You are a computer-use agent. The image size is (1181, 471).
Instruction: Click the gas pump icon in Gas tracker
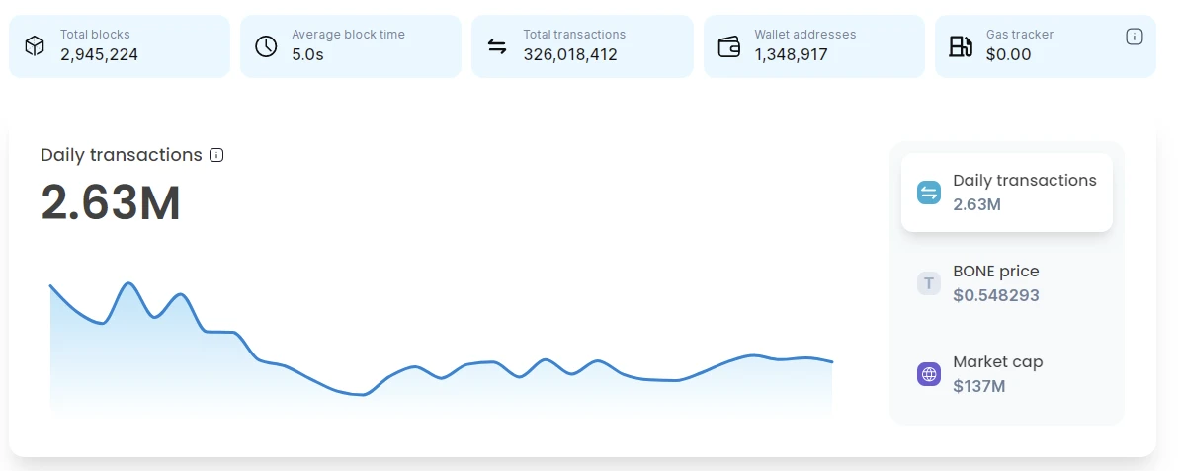pos(961,45)
